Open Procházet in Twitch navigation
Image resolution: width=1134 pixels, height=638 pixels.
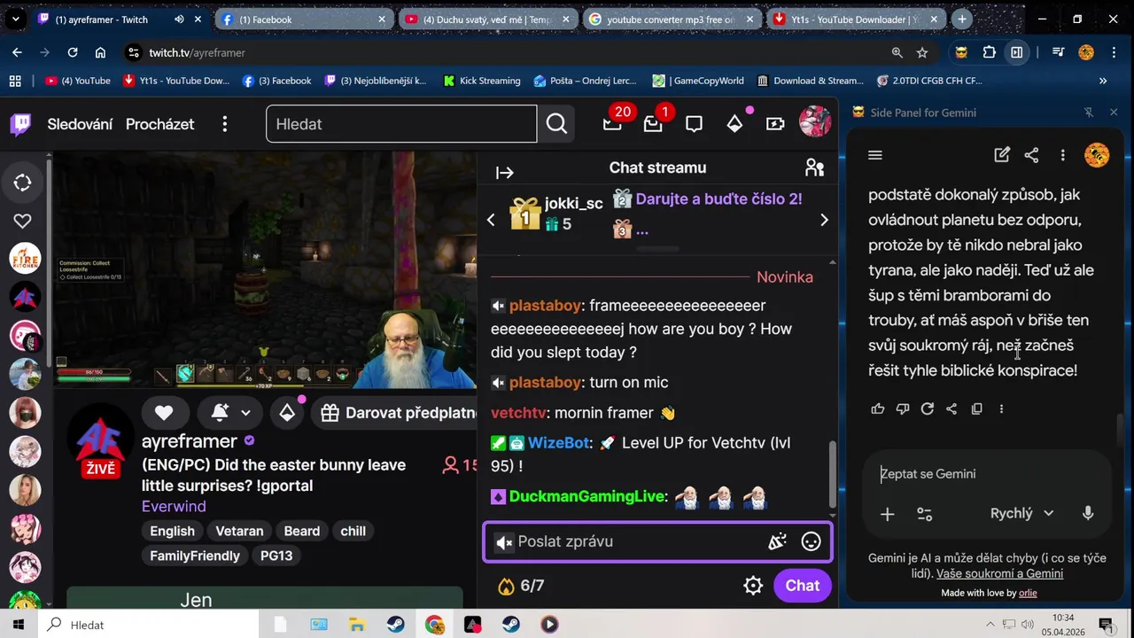pos(159,124)
